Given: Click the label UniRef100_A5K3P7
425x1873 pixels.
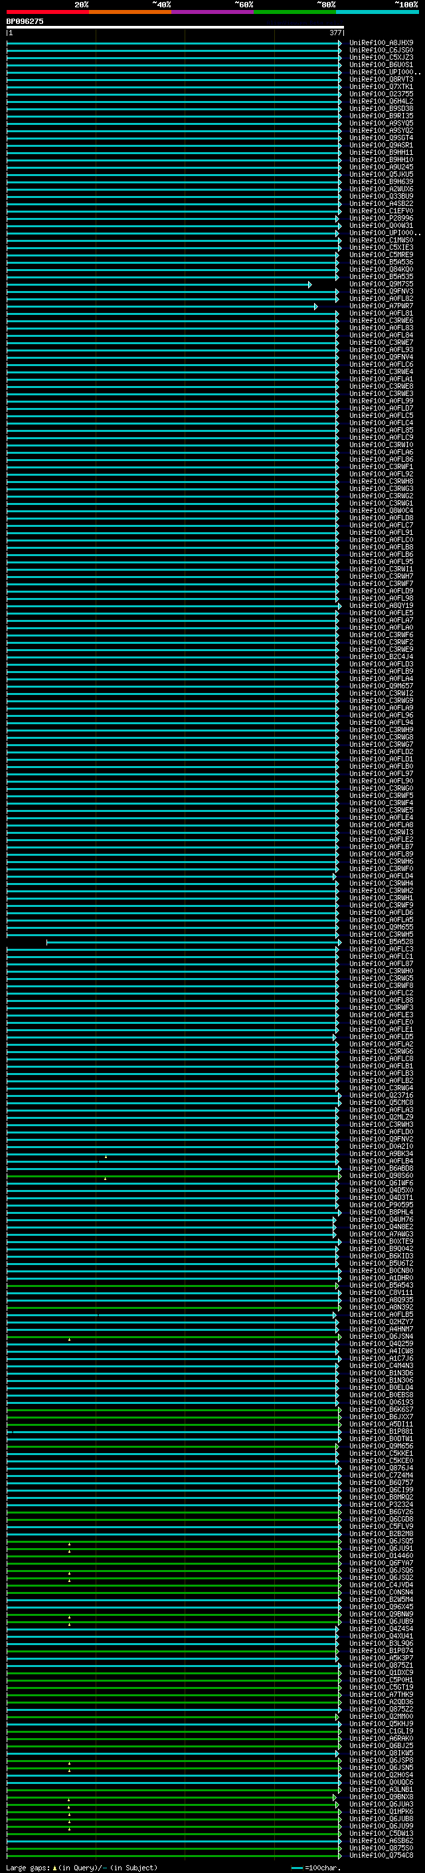Looking at the screenshot, I should click(x=381, y=1658).
